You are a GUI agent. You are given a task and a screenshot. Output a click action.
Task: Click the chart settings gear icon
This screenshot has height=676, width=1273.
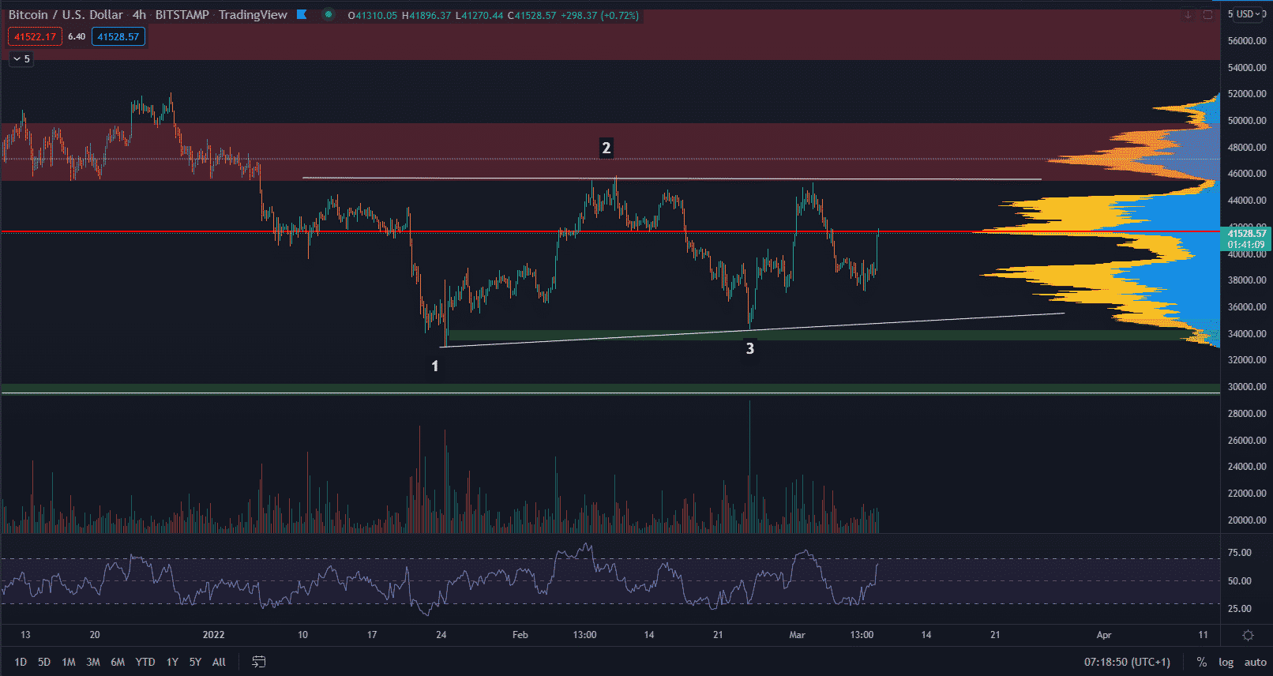click(1248, 635)
